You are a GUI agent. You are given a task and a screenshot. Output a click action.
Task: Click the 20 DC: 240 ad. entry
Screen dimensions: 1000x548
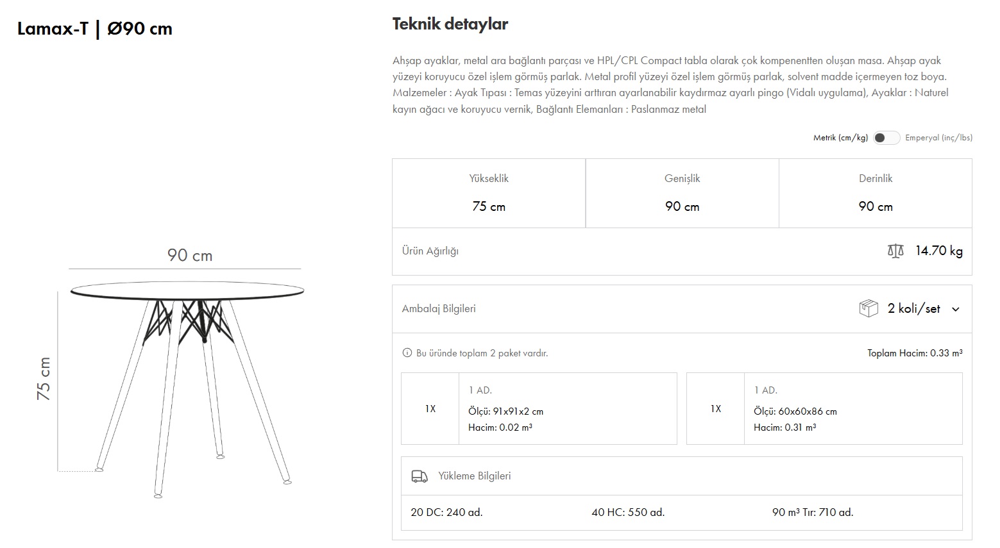[446, 512]
